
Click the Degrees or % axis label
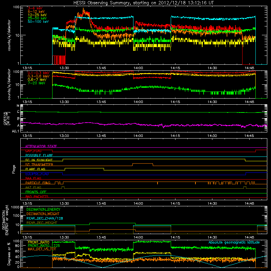9,254
